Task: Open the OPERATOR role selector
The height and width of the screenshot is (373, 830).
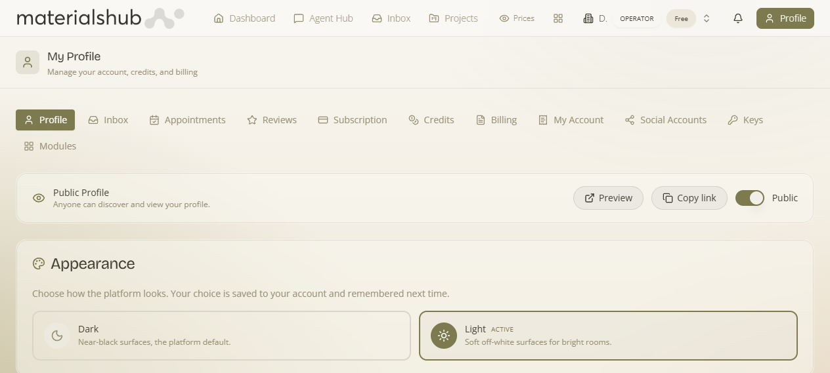Action: tap(637, 18)
